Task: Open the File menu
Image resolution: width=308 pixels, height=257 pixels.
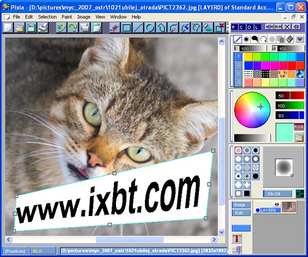Action: pyautogui.click(x=16, y=17)
